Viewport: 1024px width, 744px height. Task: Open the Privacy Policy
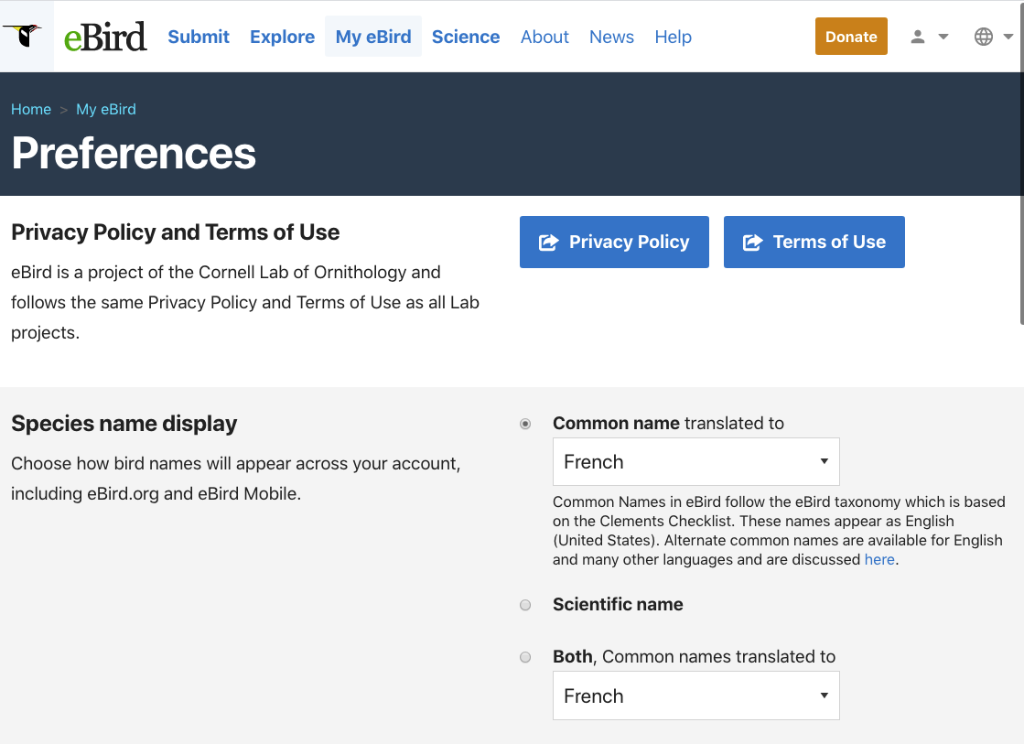pyautogui.click(x=614, y=242)
